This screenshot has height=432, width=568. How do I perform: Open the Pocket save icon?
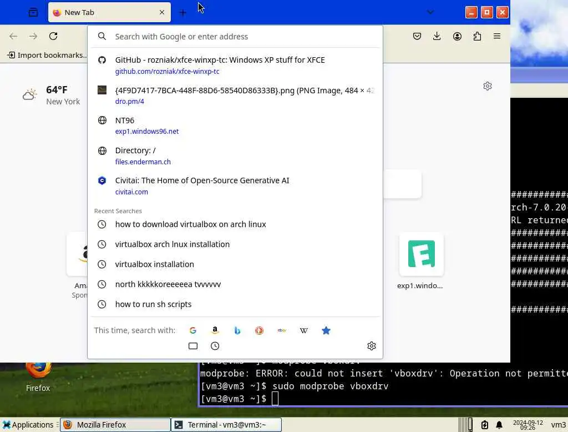417,36
